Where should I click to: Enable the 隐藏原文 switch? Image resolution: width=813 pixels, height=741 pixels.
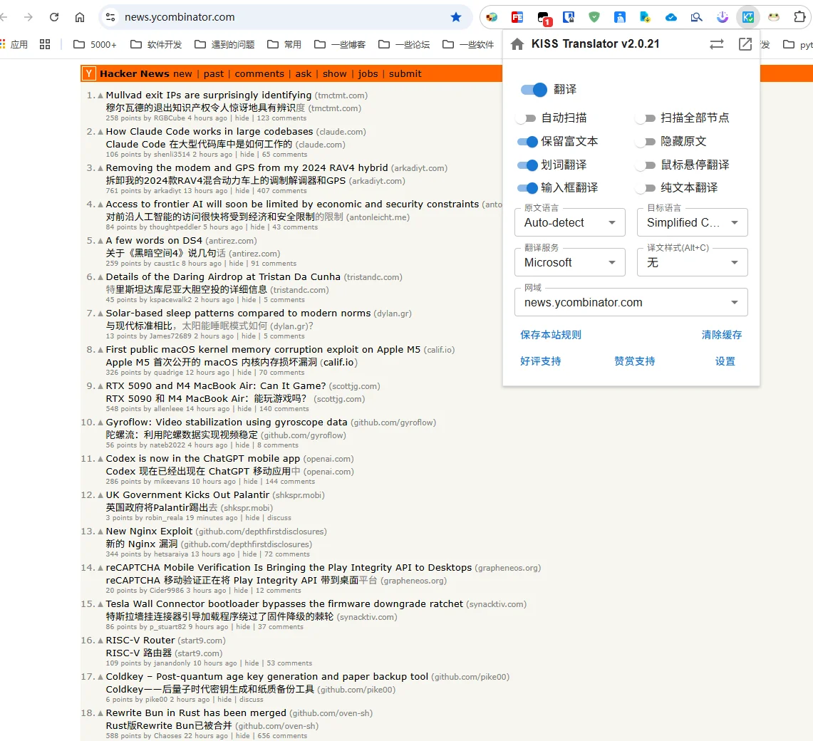coord(646,142)
